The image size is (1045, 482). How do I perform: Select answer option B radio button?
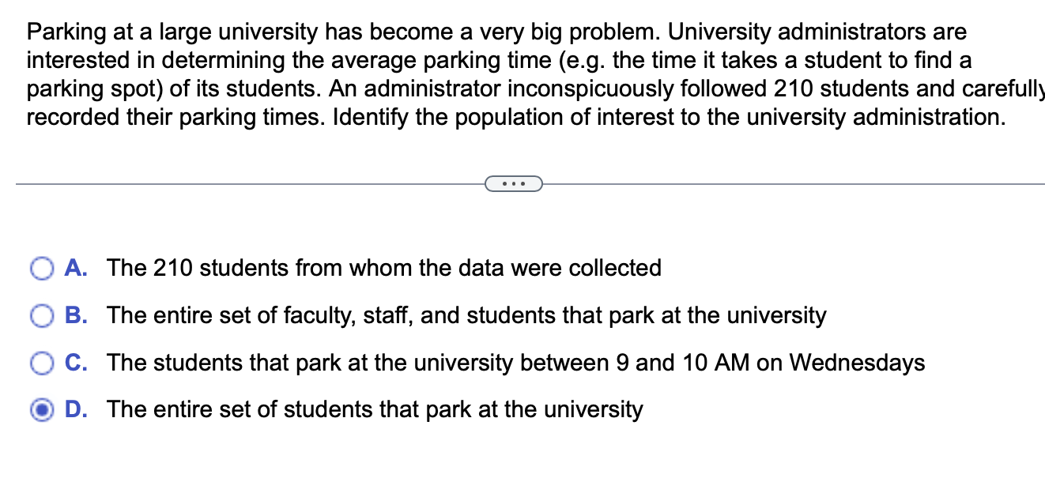[x=41, y=315]
